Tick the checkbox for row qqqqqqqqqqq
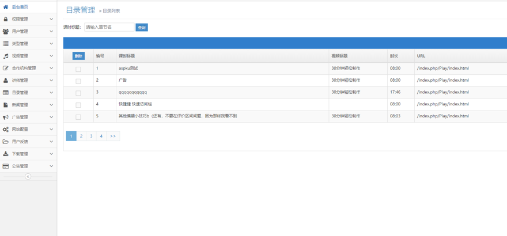The height and width of the screenshot is (236, 507). pyautogui.click(x=78, y=93)
